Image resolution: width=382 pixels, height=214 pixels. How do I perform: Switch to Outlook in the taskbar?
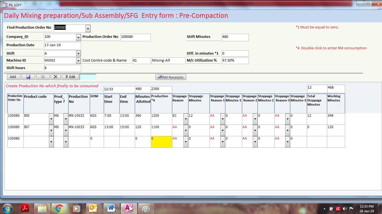[x=93, y=208]
